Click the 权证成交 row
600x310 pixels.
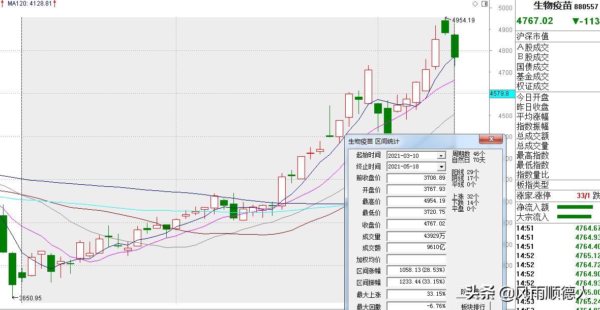558,86
